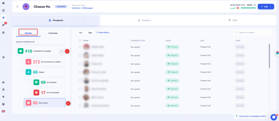Open the Invitation + 2 Messages sequence link

tap(82, 8)
